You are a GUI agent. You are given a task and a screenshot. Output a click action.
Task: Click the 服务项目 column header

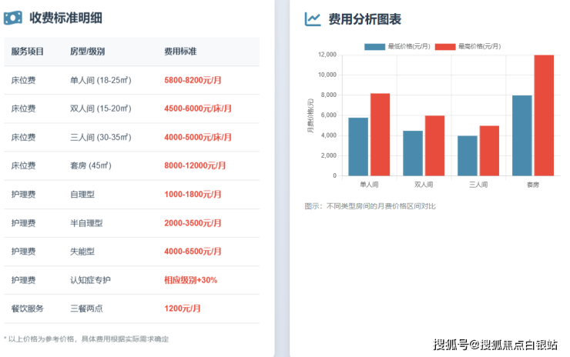pyautogui.click(x=28, y=52)
